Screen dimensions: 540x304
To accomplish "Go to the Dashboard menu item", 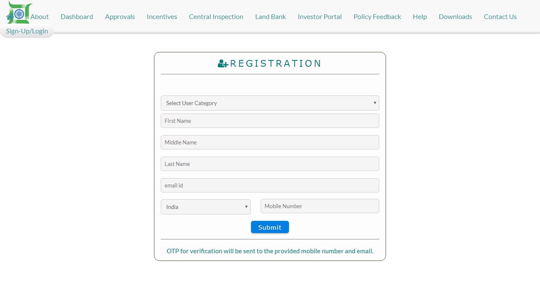I will point(76,17).
